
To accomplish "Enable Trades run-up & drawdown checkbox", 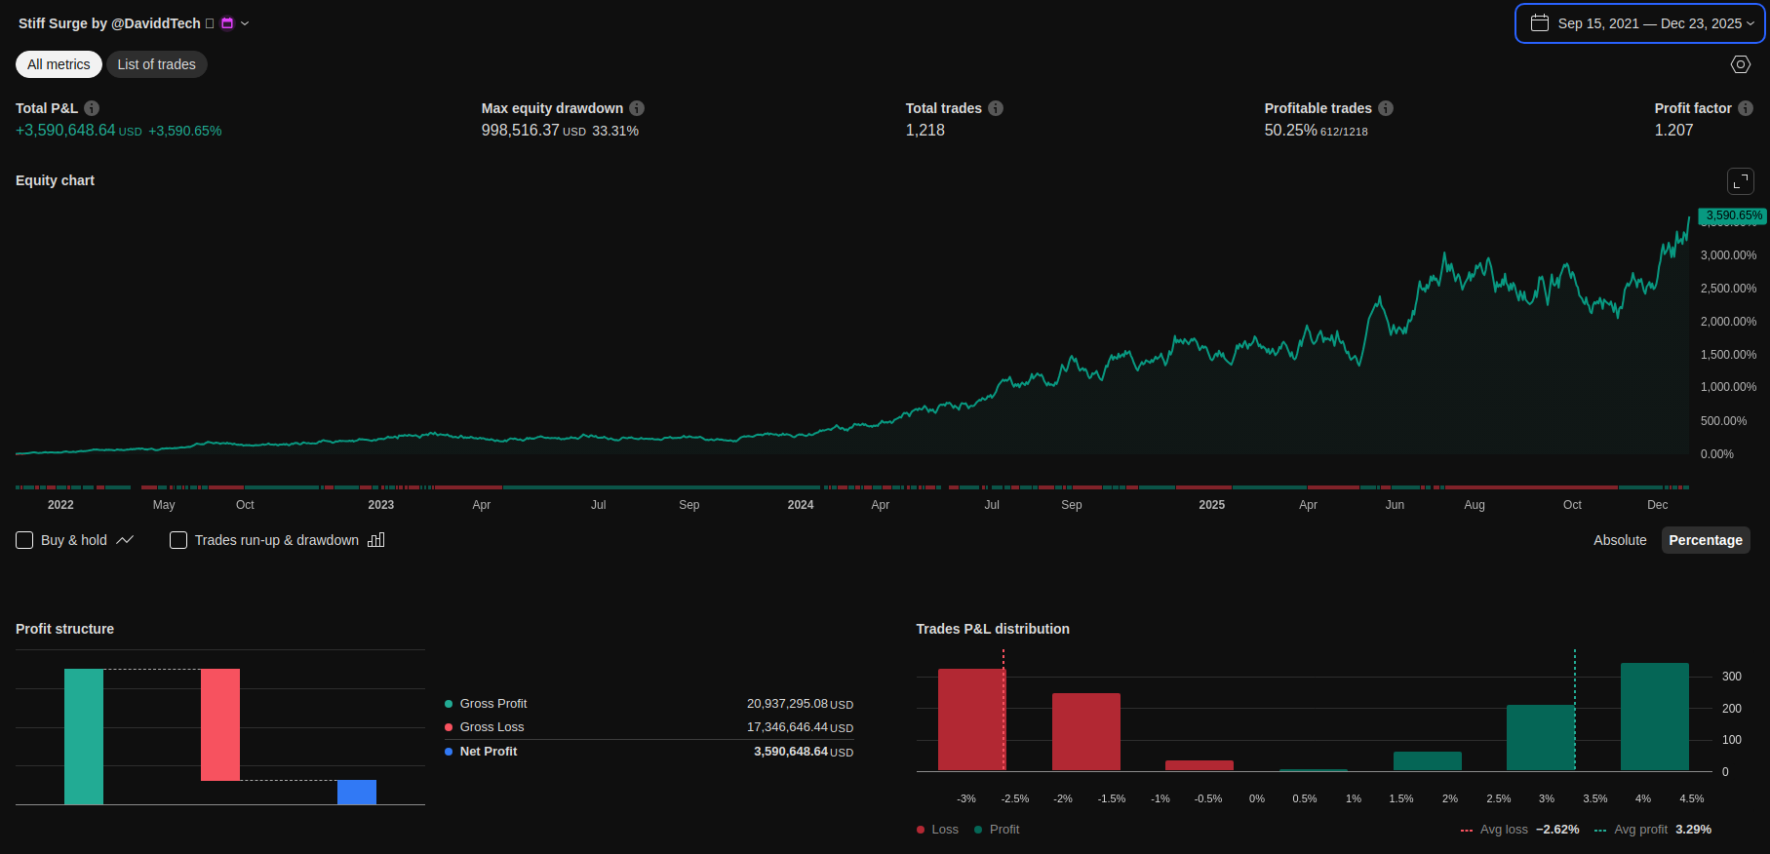I will coord(178,540).
